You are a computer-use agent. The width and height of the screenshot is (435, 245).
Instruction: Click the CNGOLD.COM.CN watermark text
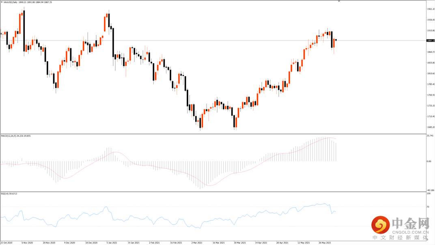click(410, 232)
